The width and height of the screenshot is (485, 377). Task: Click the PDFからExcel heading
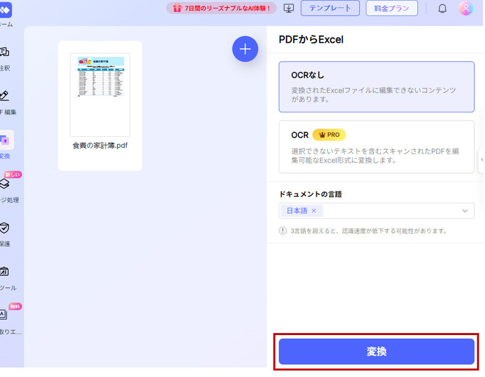311,39
